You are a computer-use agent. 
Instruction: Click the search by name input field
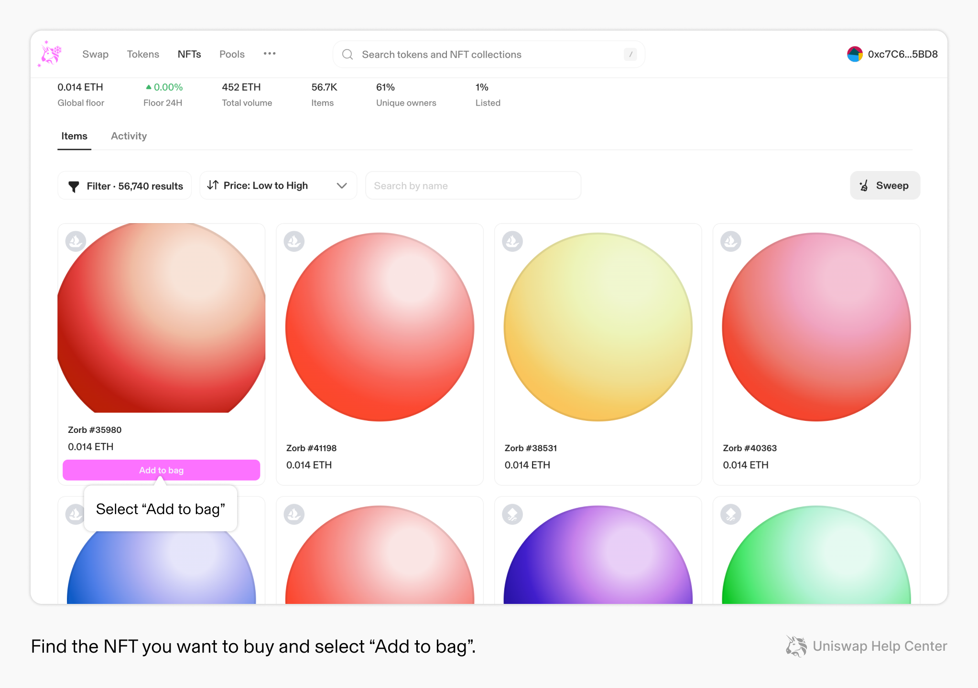tap(472, 185)
